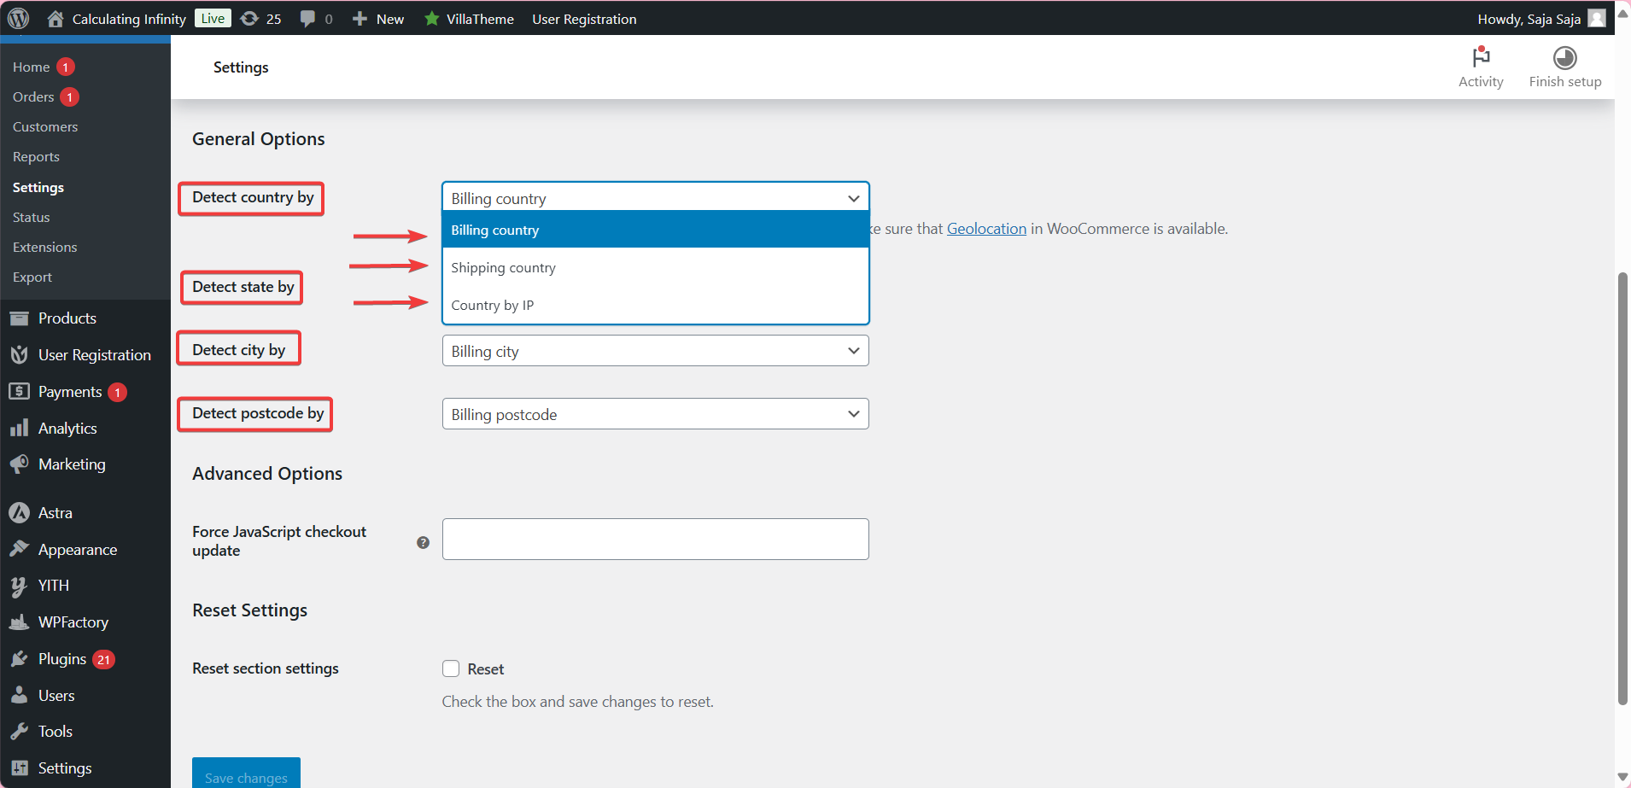Expand the Billing city dropdown
The height and width of the screenshot is (788, 1631).
(655, 351)
